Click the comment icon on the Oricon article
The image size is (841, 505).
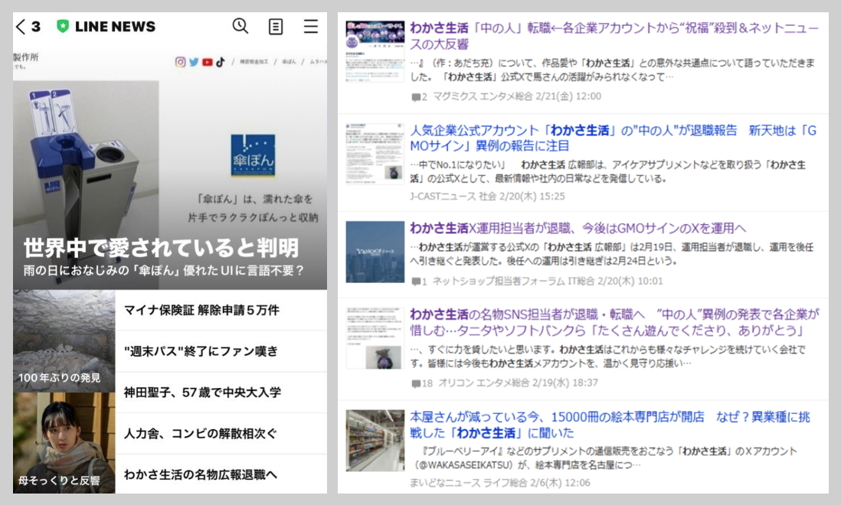[416, 383]
